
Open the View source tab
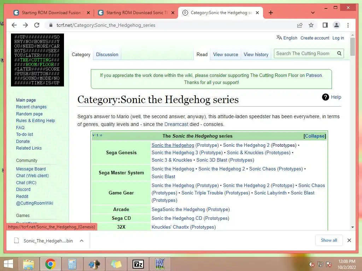click(226, 54)
